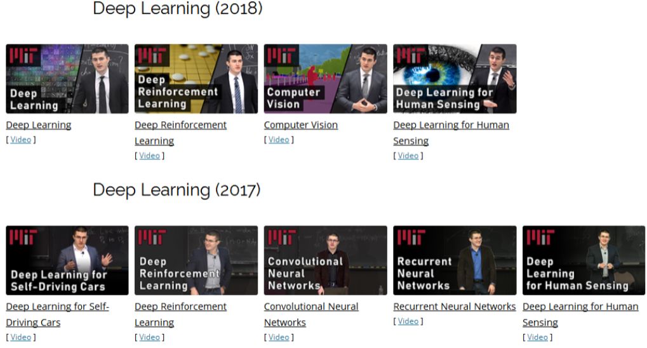This screenshot has height=348, width=647.
Task: Open the Computer Vision lecture thumbnail
Action: [x=326, y=79]
